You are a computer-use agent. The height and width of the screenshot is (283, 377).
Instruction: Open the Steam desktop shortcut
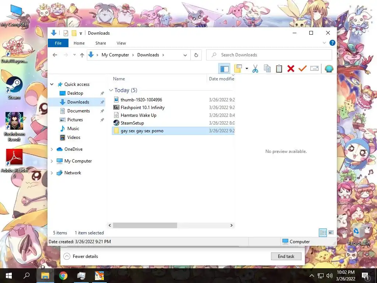click(x=14, y=88)
